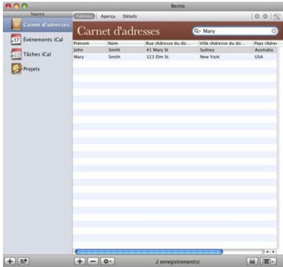This screenshot has height=267, width=283.
Task: Open Tâches iCal library
Action: tap(37, 54)
